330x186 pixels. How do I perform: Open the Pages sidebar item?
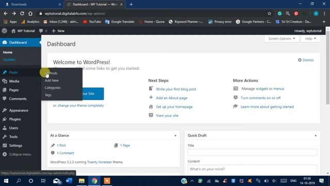(21, 90)
